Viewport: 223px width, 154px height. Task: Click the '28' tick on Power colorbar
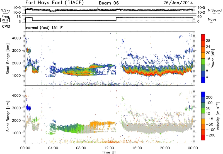tap(208, 41)
